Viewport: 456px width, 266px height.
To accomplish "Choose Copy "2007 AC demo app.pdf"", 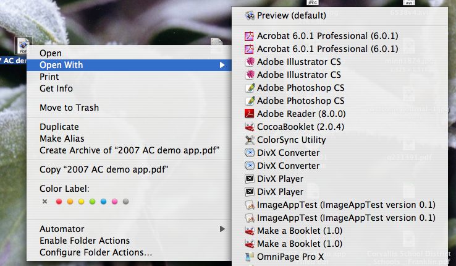I will coord(129,169).
